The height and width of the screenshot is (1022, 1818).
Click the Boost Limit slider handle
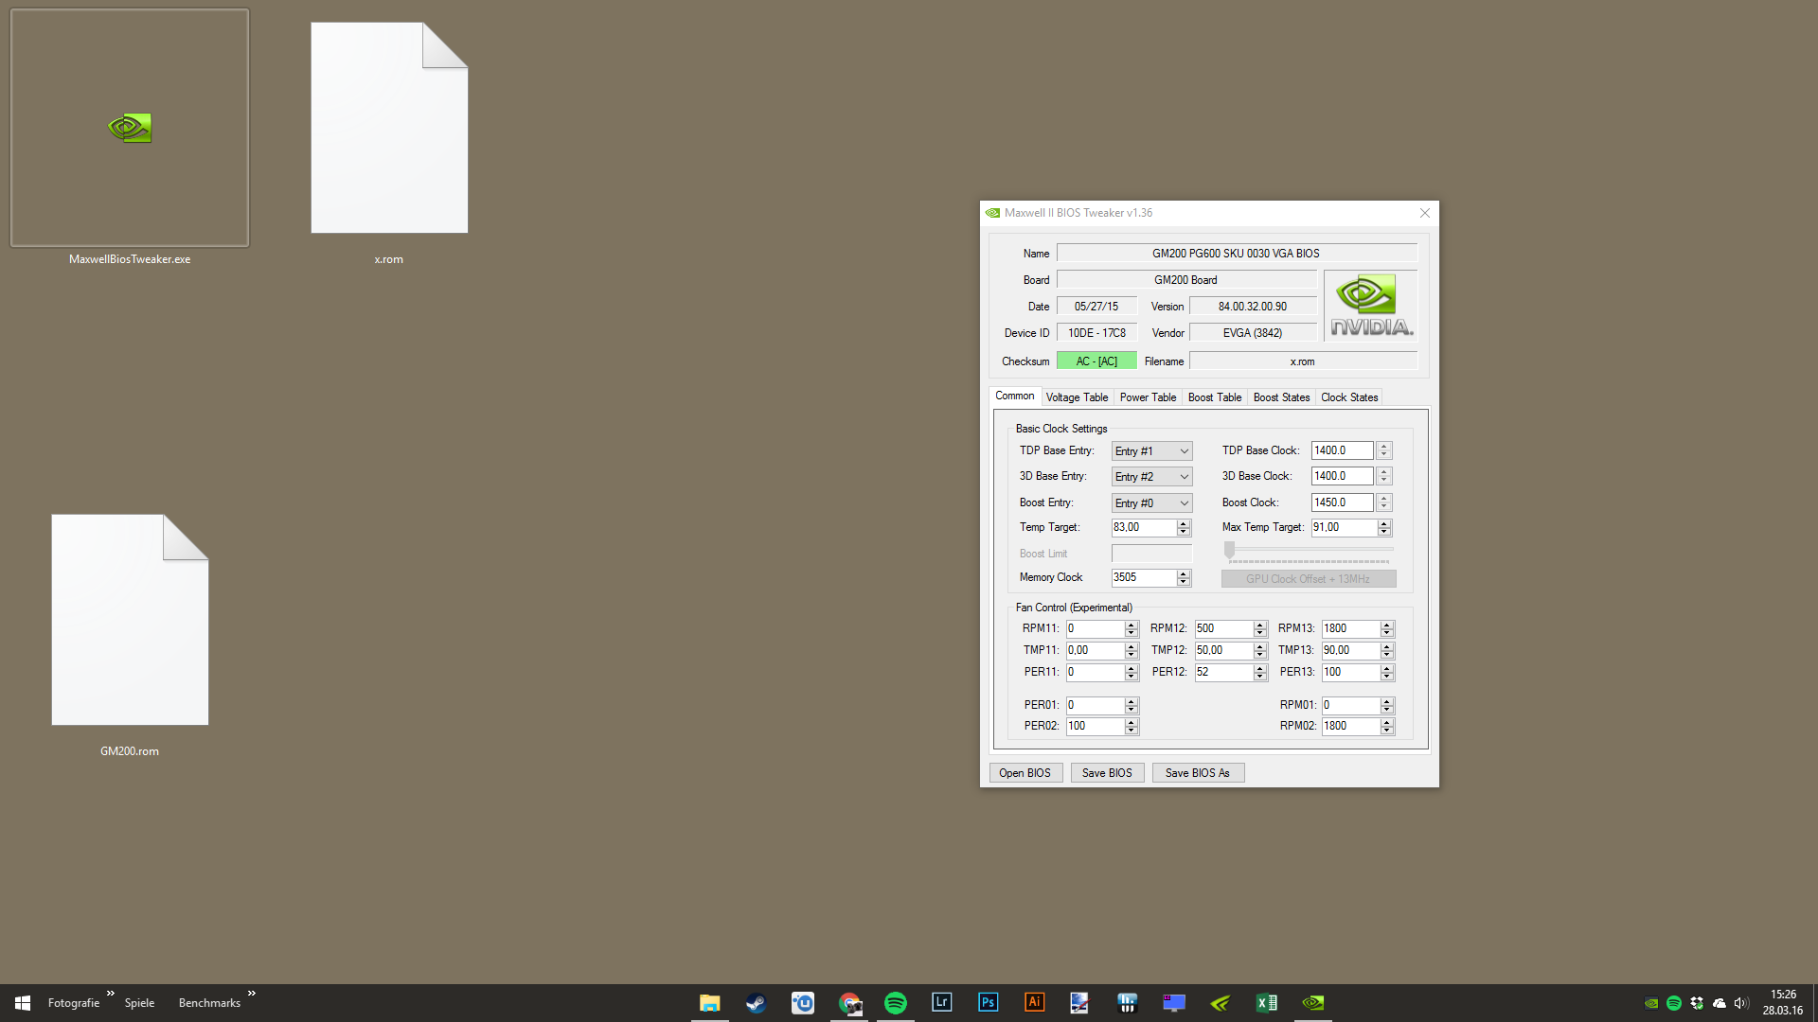1229,550
